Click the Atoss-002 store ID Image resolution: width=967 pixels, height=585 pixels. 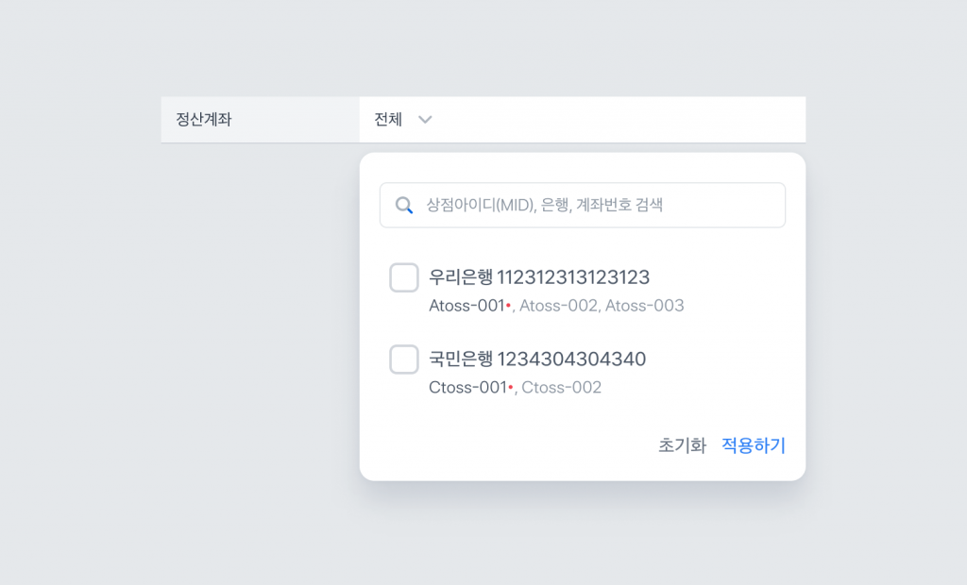click(x=558, y=306)
